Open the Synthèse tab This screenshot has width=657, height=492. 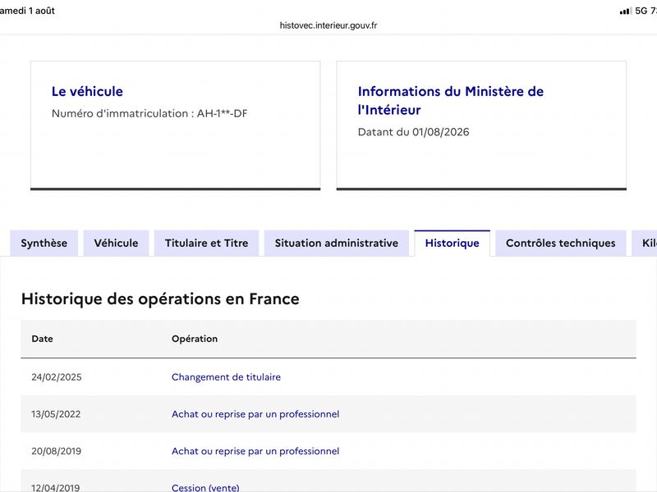(x=44, y=243)
